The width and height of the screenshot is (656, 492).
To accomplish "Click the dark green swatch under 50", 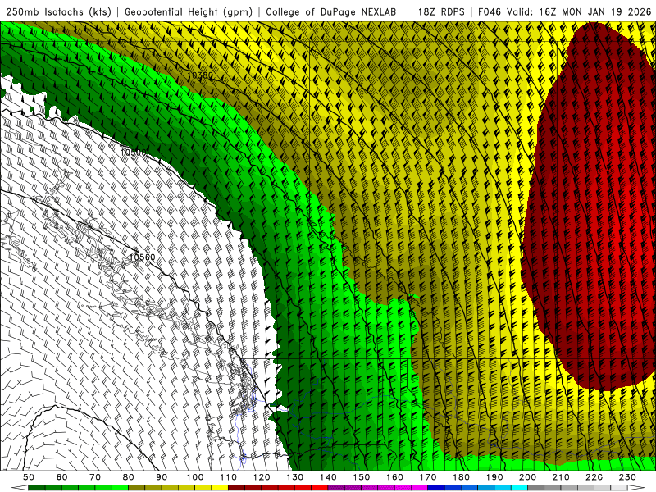I will 37,488.
